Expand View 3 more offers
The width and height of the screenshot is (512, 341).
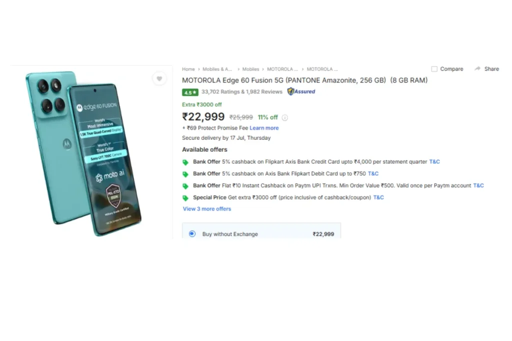(206, 209)
